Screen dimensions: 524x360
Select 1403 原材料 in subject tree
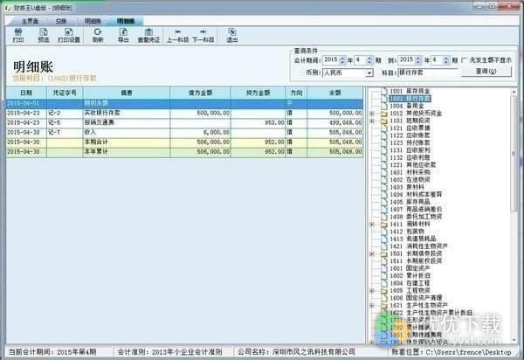click(407, 187)
